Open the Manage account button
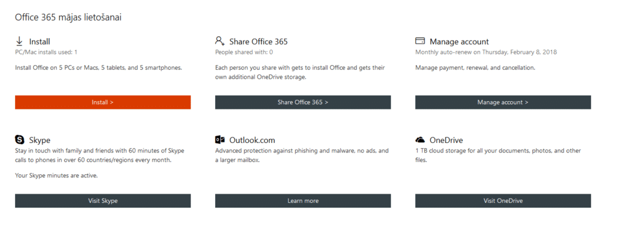Viewport: 619px width, 233px height. [x=503, y=102]
